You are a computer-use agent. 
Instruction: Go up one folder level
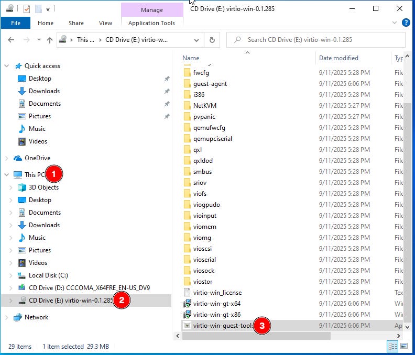click(x=50, y=40)
